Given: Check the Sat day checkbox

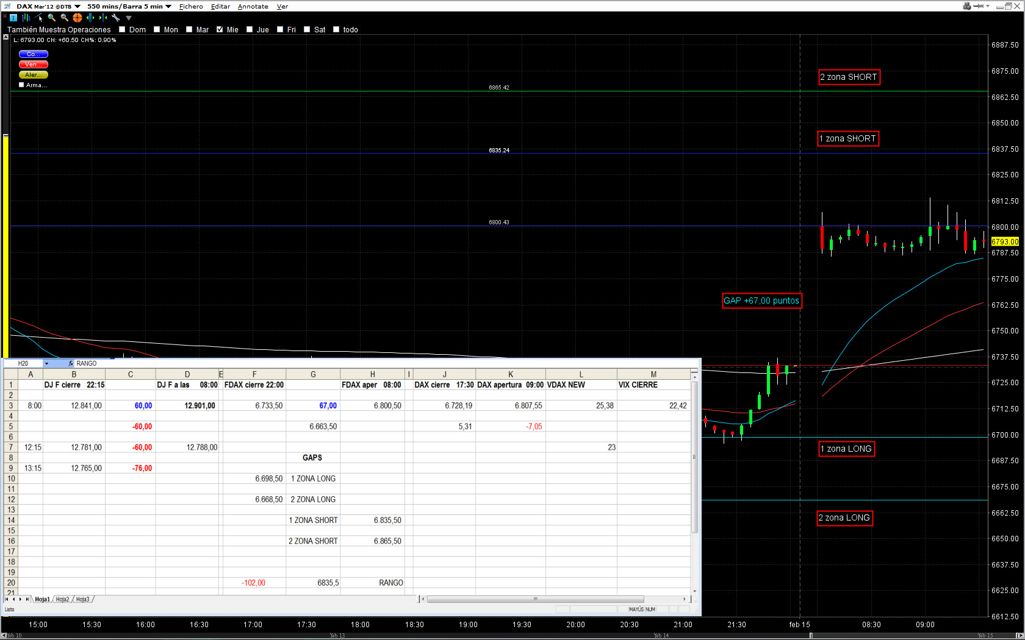Looking at the screenshot, I should [307, 29].
